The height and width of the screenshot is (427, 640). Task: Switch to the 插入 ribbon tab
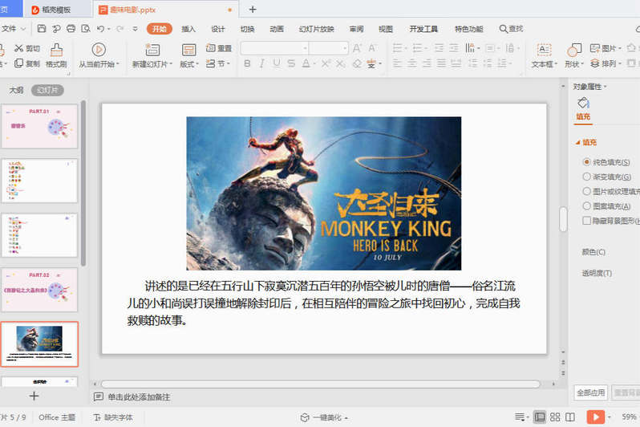click(x=188, y=29)
